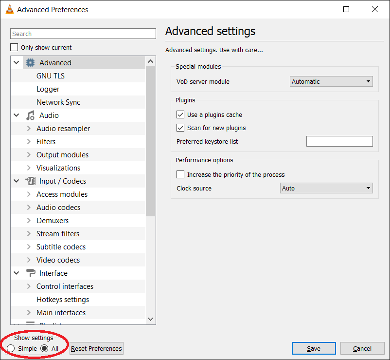Toggle Only show current checkbox
This screenshot has height=360, width=390.
(x=14, y=47)
